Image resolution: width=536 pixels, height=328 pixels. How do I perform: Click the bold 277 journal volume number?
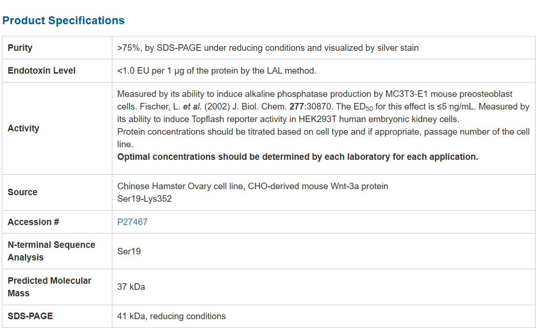296,107
